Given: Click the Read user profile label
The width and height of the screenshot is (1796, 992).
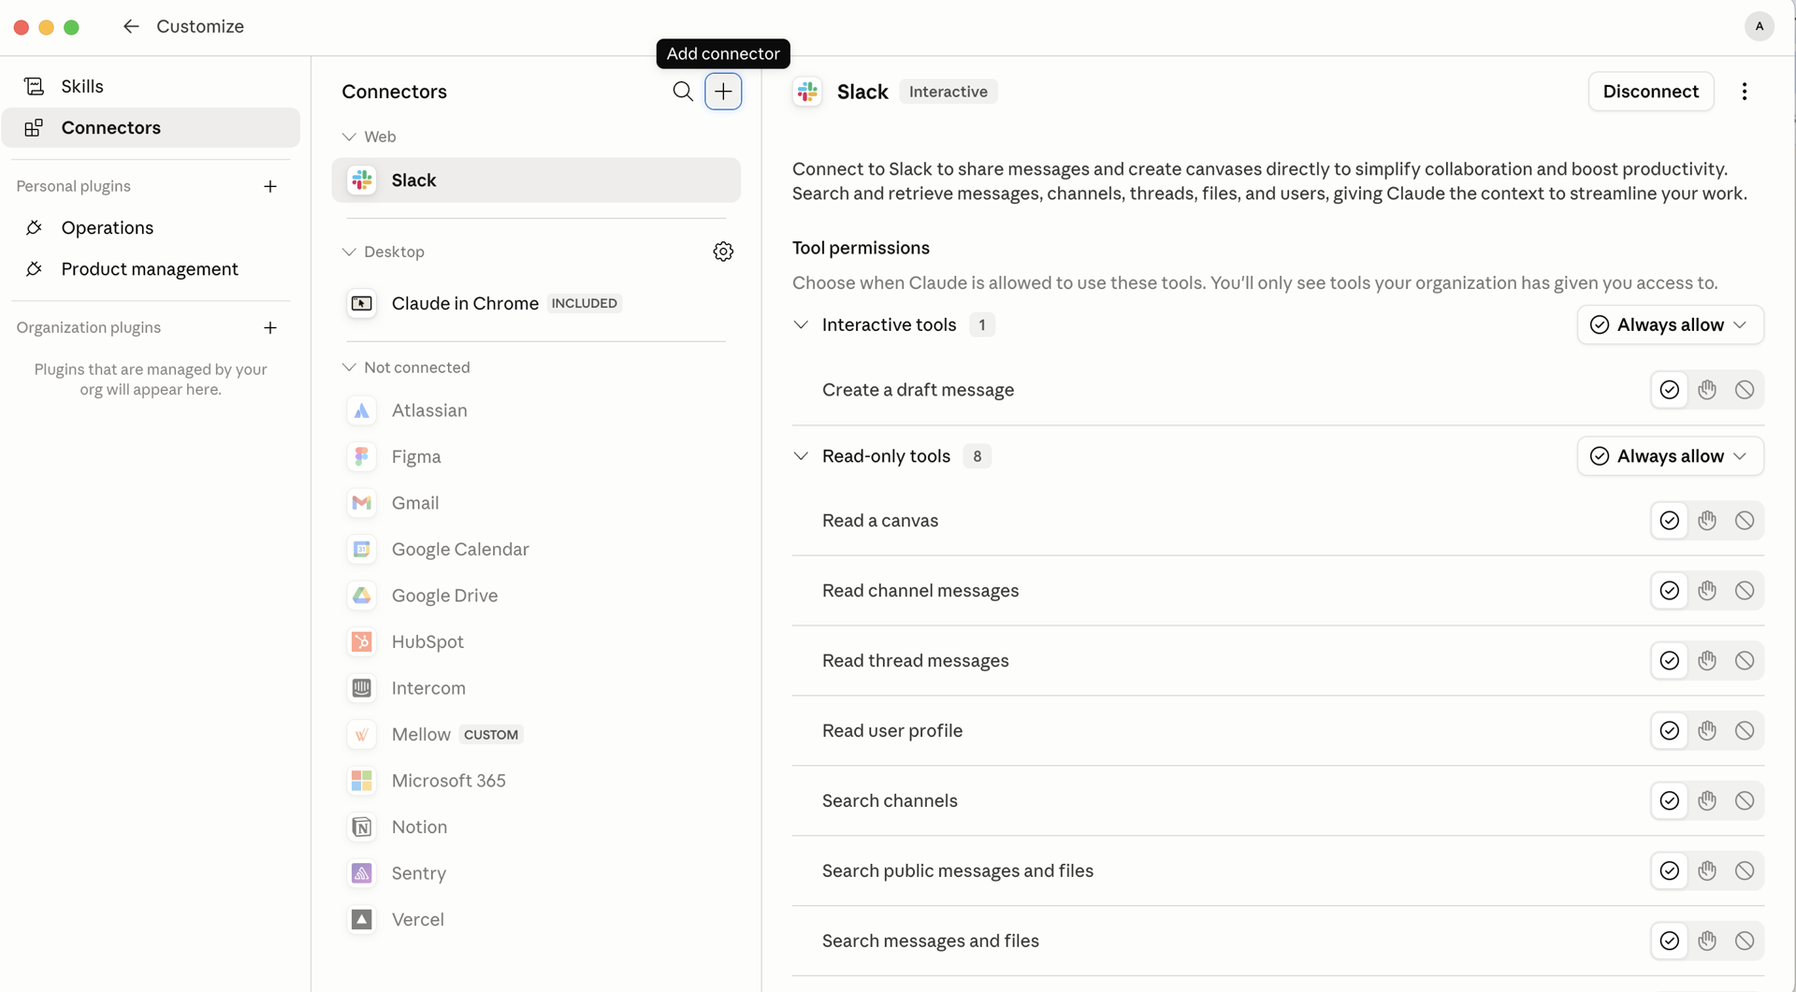Looking at the screenshot, I should click(x=892, y=731).
